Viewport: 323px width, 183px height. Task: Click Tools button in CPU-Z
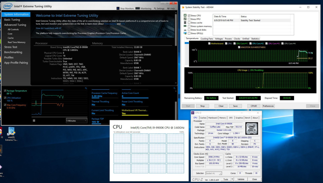coord(226,179)
